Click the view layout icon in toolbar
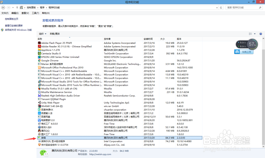Image resolution: width=265 pixels, height=158 pixels. (250, 34)
